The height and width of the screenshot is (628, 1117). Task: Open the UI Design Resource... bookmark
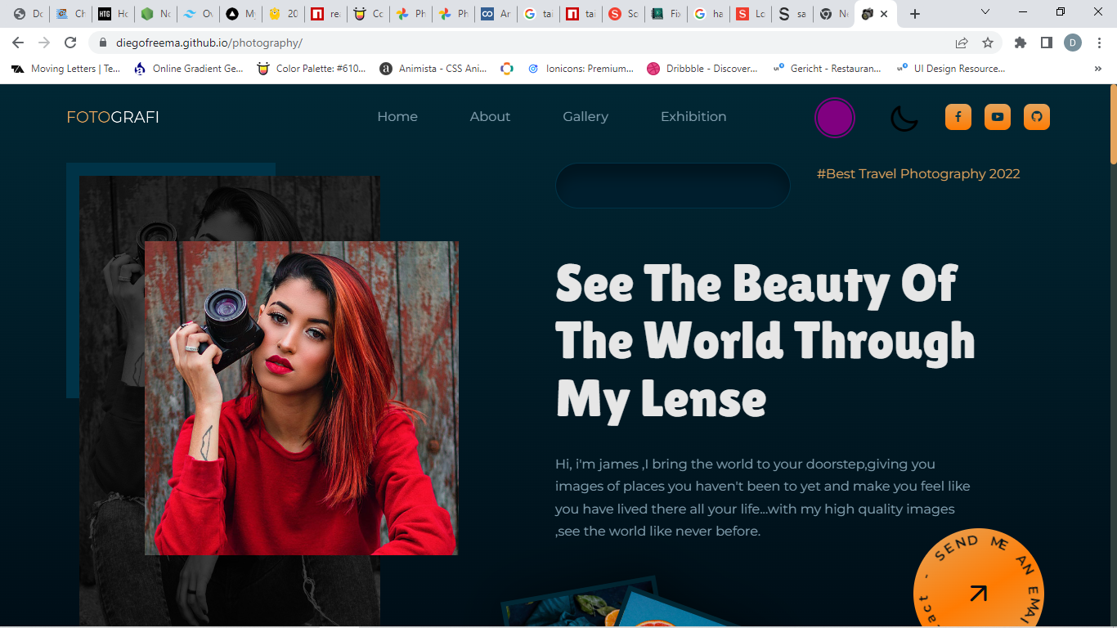click(950, 69)
